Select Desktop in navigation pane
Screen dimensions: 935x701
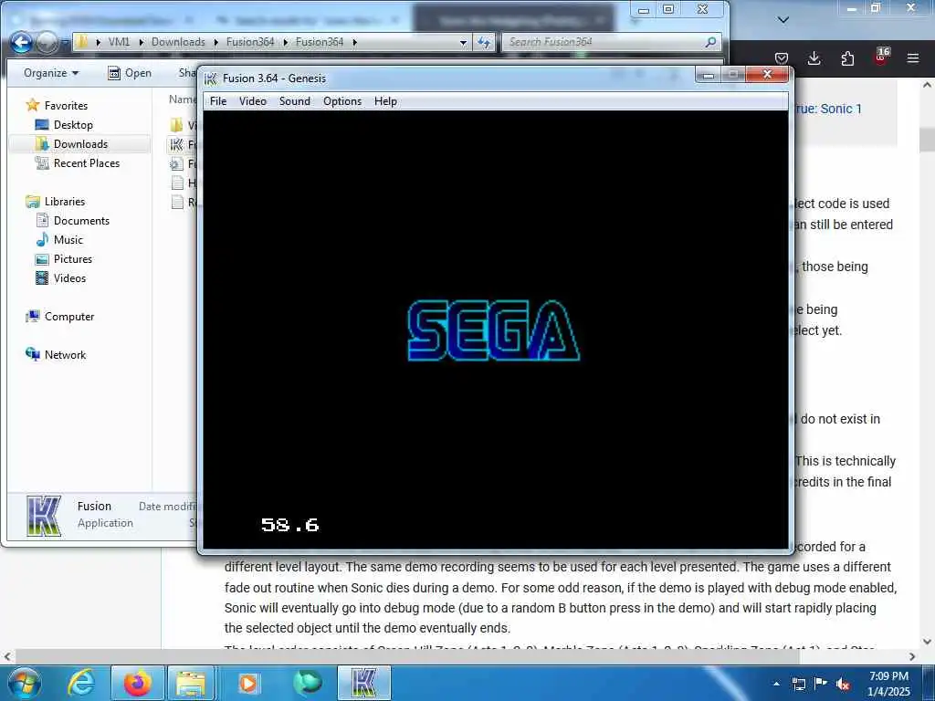[x=73, y=124]
